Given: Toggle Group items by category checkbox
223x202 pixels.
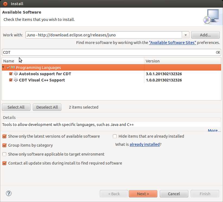Looking at the screenshot, I should 4,145.
